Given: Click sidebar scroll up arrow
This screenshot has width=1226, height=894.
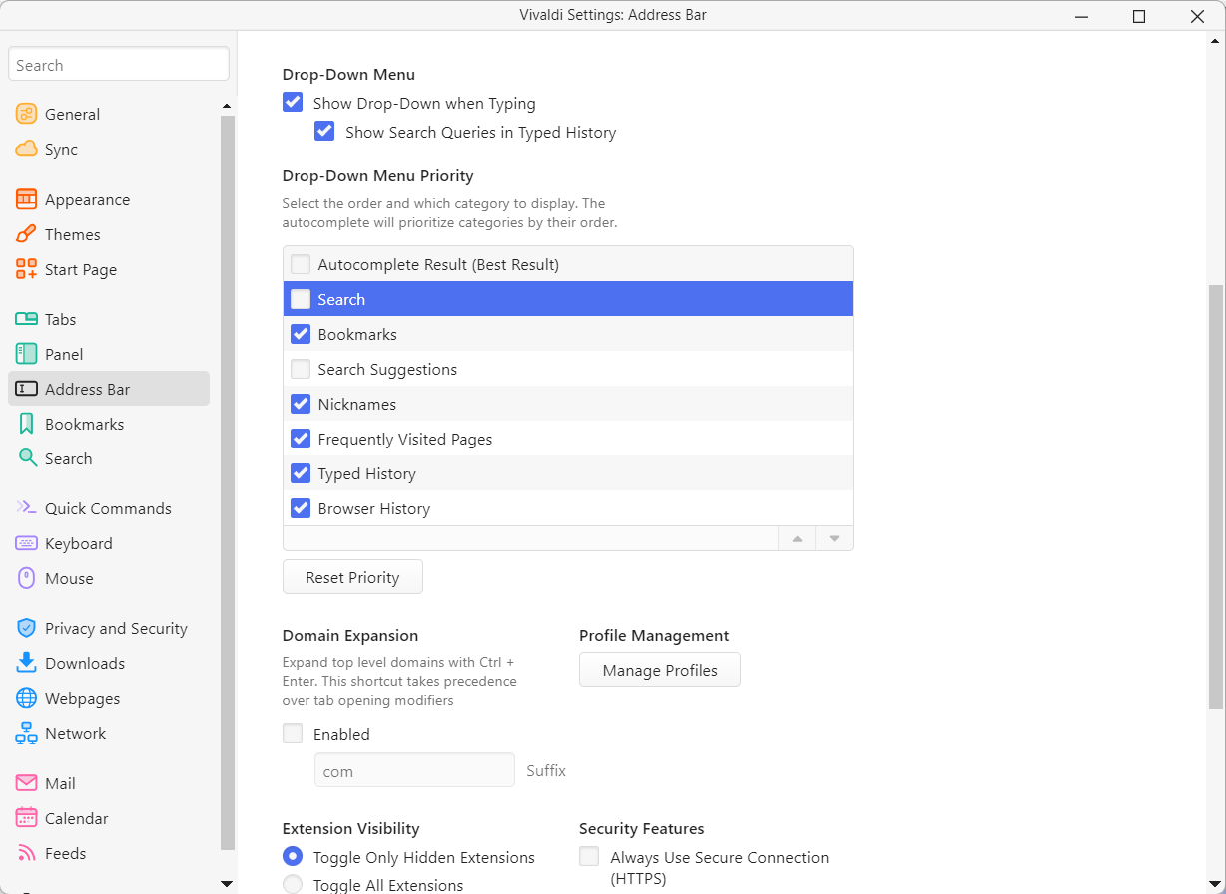Looking at the screenshot, I should [x=227, y=106].
